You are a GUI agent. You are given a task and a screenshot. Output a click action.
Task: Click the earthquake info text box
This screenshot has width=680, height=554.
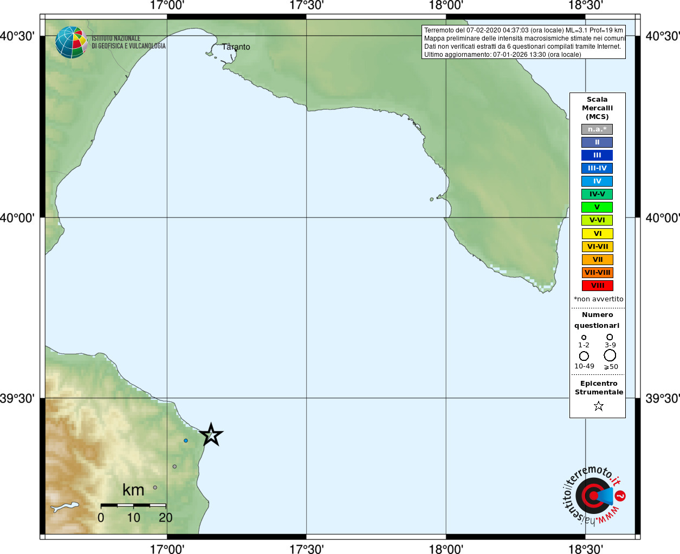point(523,42)
